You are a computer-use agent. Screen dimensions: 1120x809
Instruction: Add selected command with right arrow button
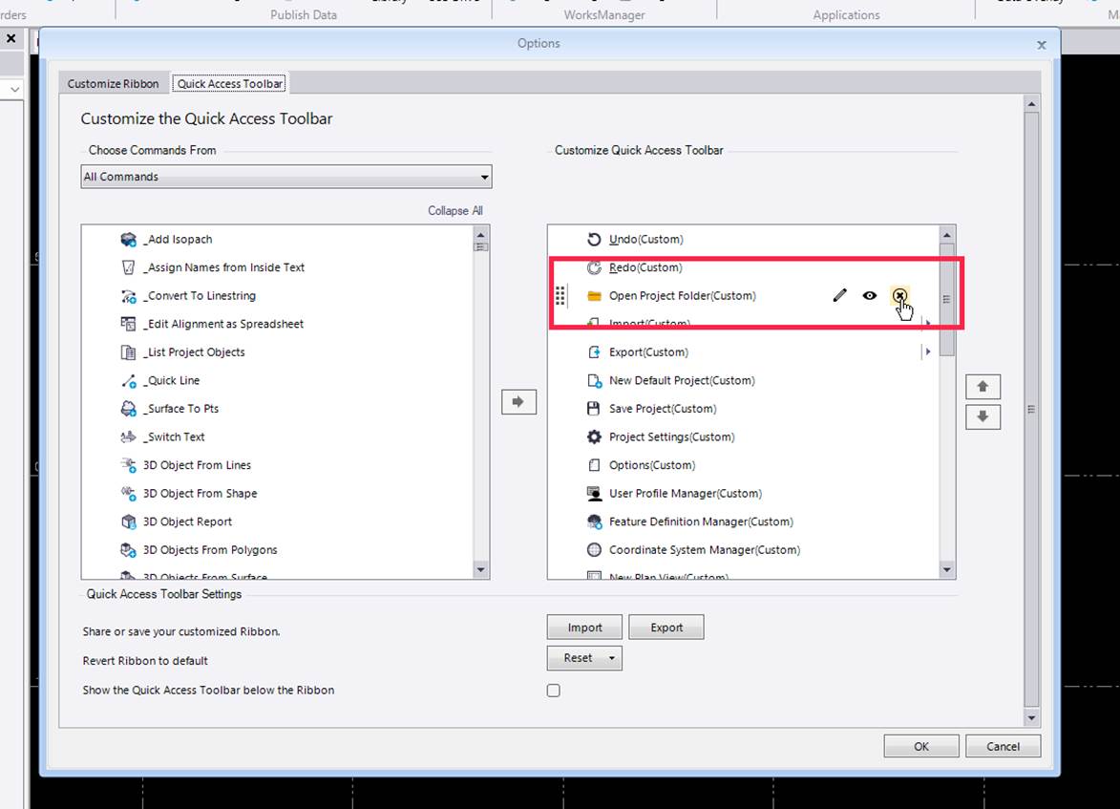(x=518, y=402)
